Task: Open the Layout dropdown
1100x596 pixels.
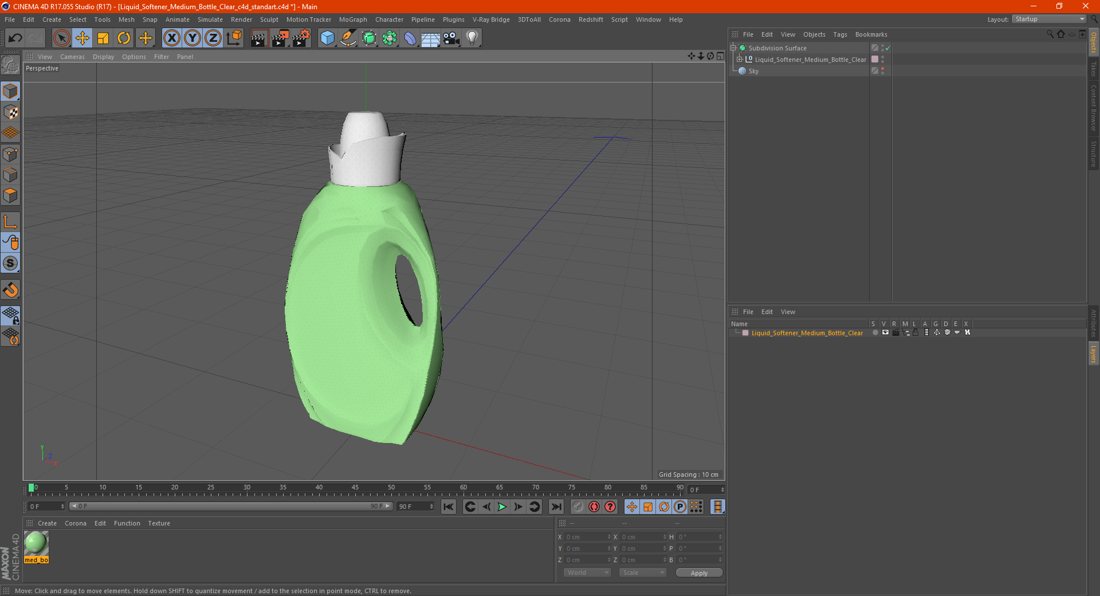Action: pyautogui.click(x=1050, y=19)
